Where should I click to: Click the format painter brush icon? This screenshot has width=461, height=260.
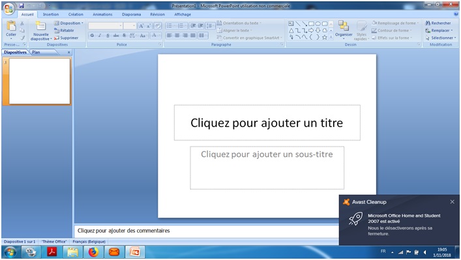coord(22,38)
